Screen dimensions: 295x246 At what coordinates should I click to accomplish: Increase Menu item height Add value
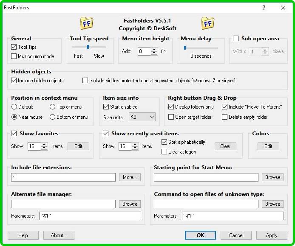pyautogui.click(x=154, y=50)
